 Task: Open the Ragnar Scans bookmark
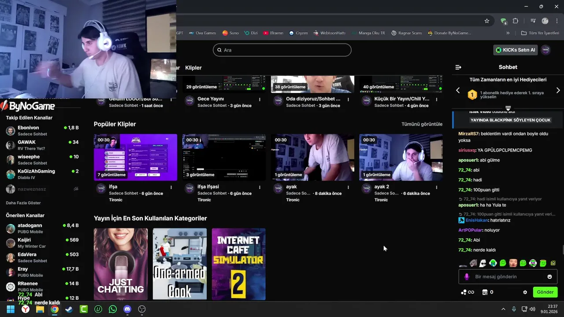click(406, 33)
